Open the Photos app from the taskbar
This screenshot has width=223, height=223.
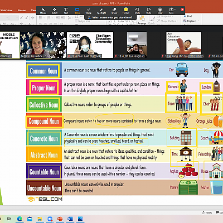click(x=80, y=219)
